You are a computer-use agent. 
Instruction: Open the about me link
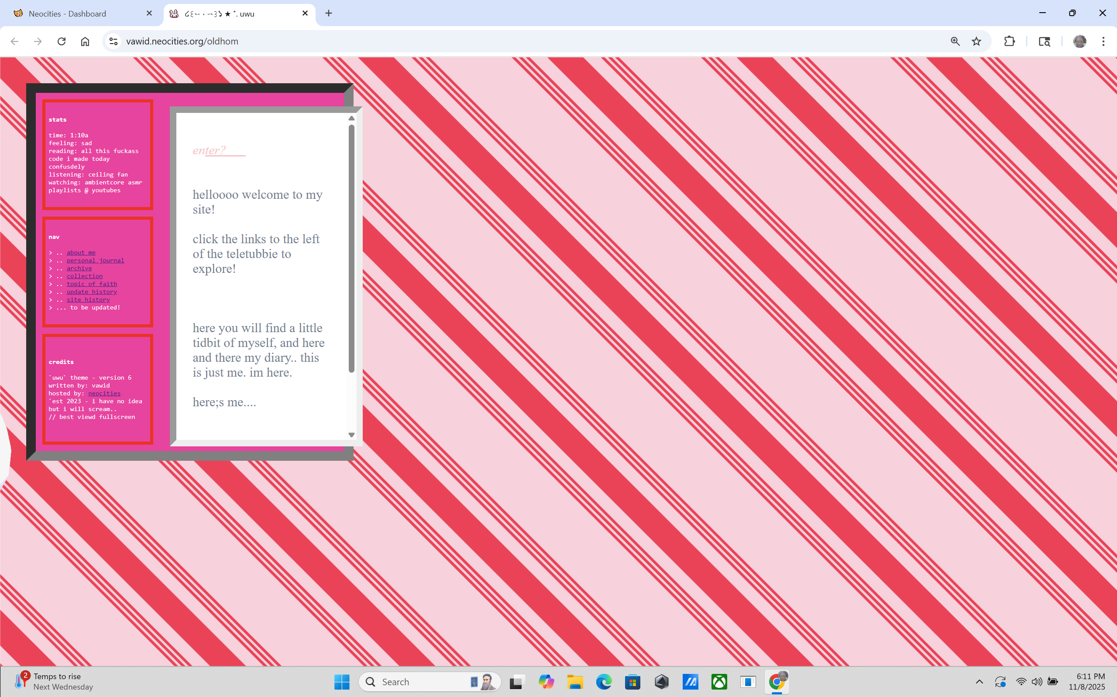coord(81,253)
